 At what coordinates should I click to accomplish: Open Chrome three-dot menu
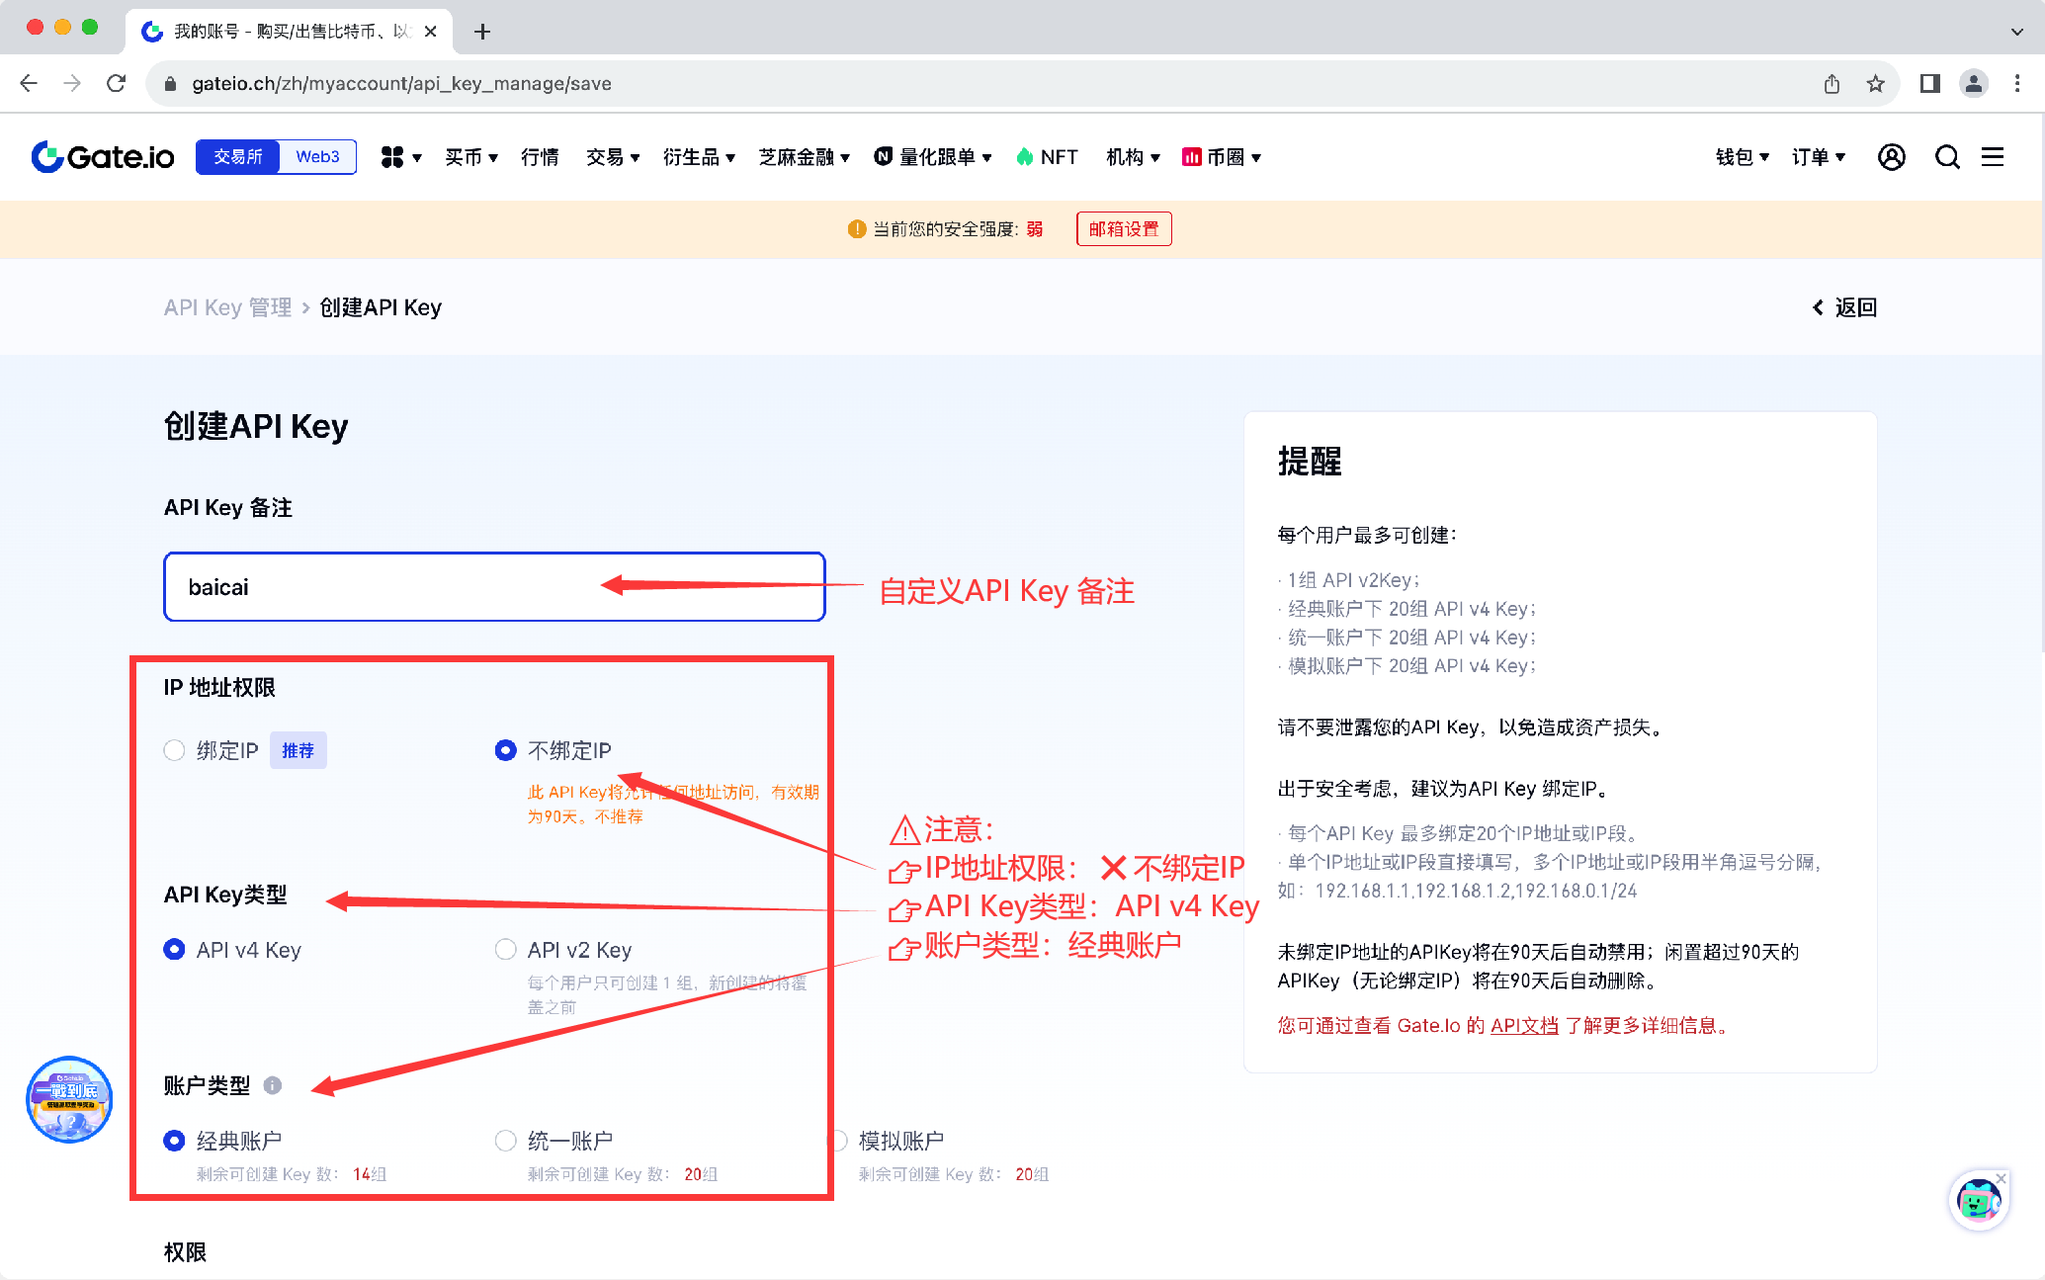[2016, 84]
